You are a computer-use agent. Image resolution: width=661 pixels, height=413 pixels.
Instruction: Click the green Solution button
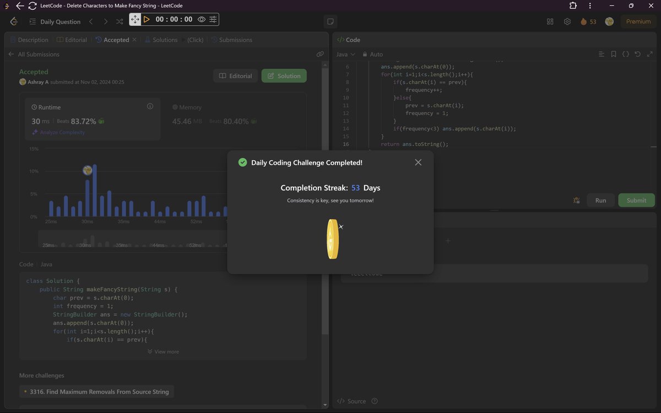coord(284,76)
